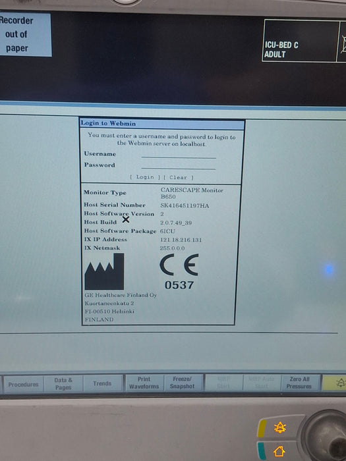Viewport: 346px width, 461px height.
Task: Click the dimmed NIBP Start button
Action: pyautogui.click(x=223, y=383)
